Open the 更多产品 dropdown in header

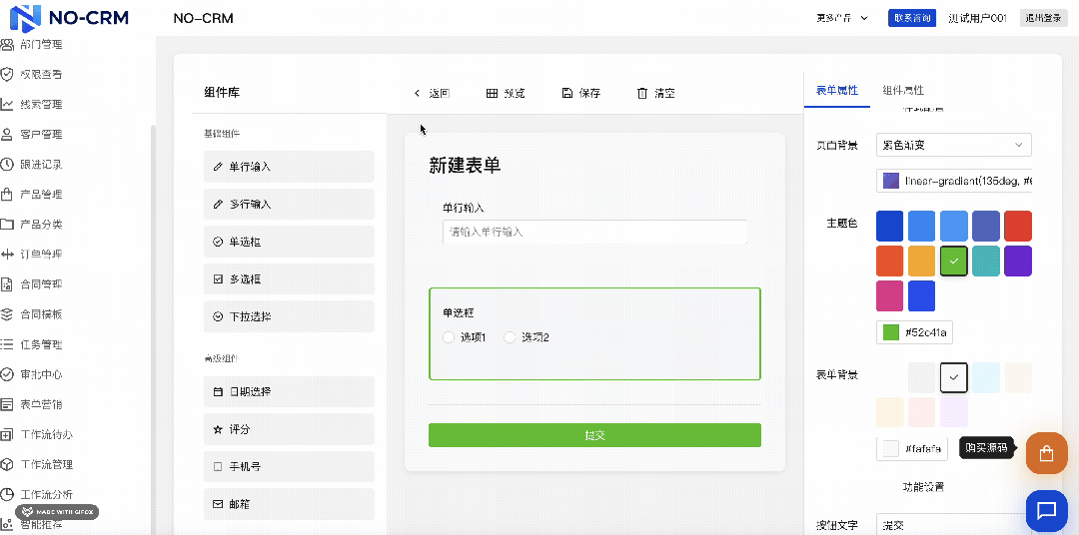pyautogui.click(x=842, y=18)
